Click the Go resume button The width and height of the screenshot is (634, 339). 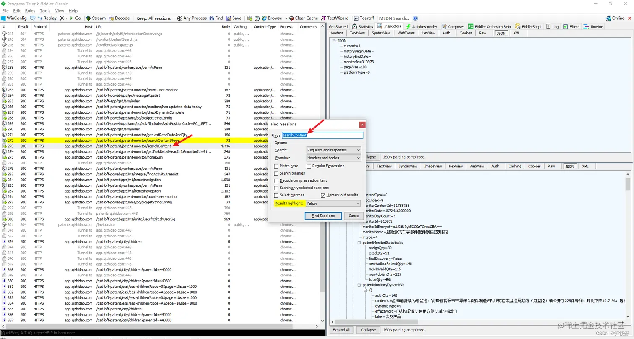tap(75, 18)
